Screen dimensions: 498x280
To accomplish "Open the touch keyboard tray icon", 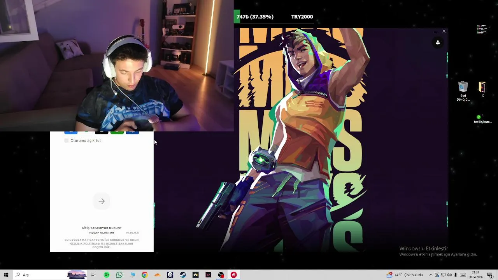I will [463, 275].
